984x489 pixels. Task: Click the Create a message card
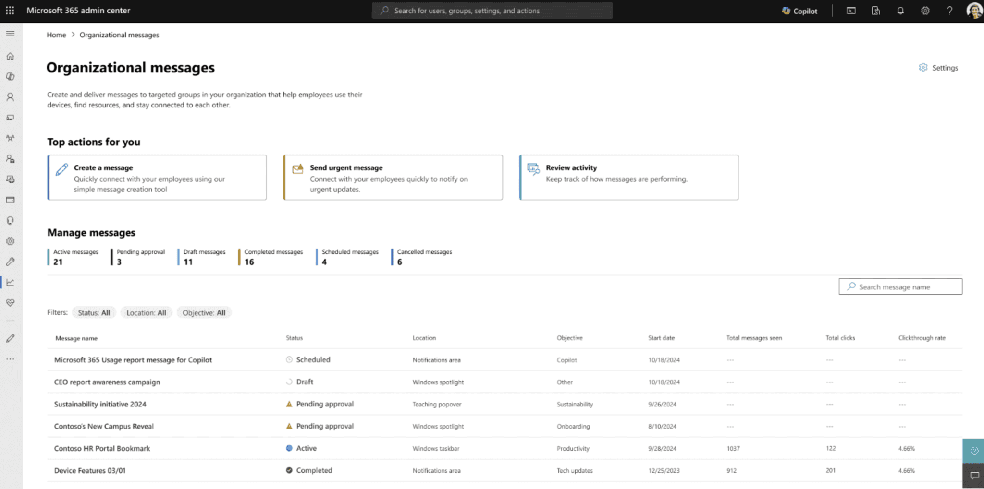(x=157, y=177)
